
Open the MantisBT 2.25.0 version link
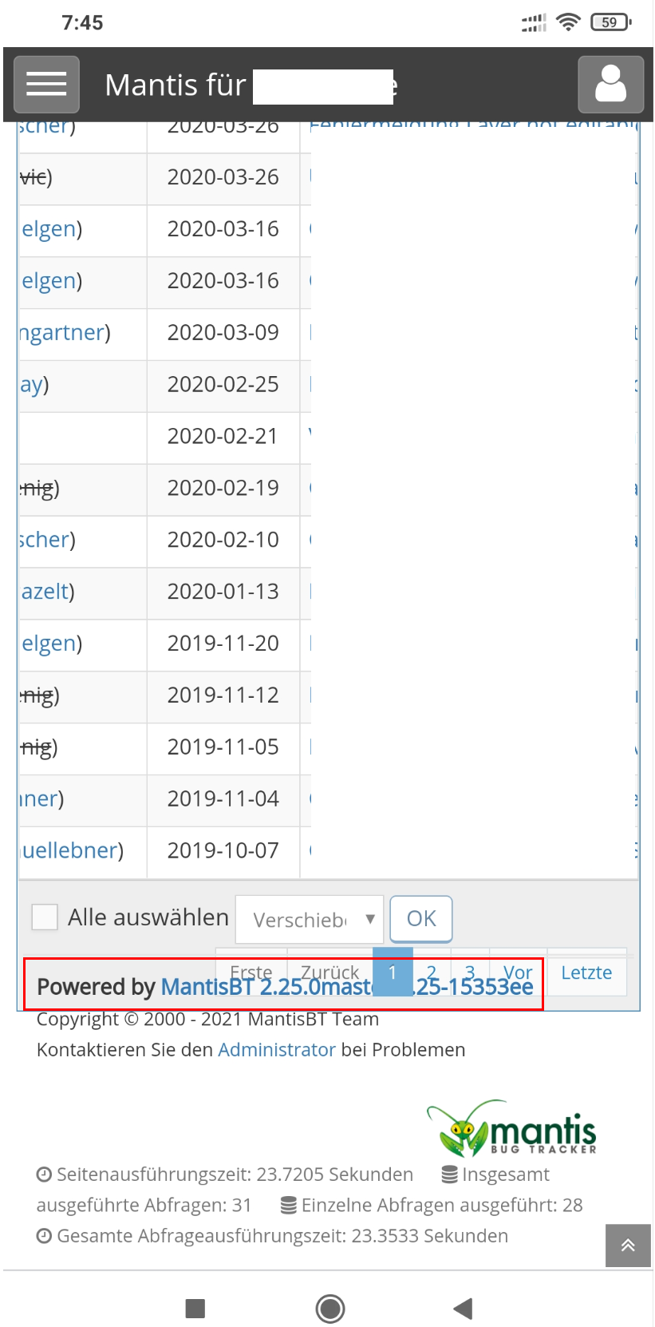pyautogui.click(x=263, y=988)
